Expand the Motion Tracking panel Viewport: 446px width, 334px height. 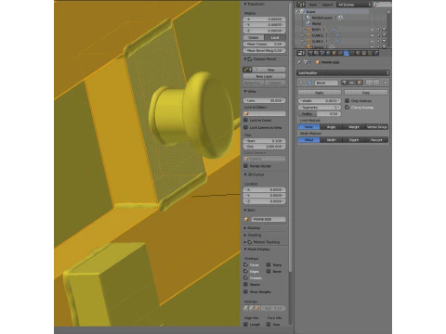(245, 242)
